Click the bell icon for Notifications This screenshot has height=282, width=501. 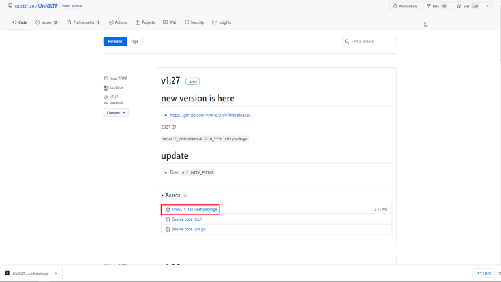tap(395, 6)
